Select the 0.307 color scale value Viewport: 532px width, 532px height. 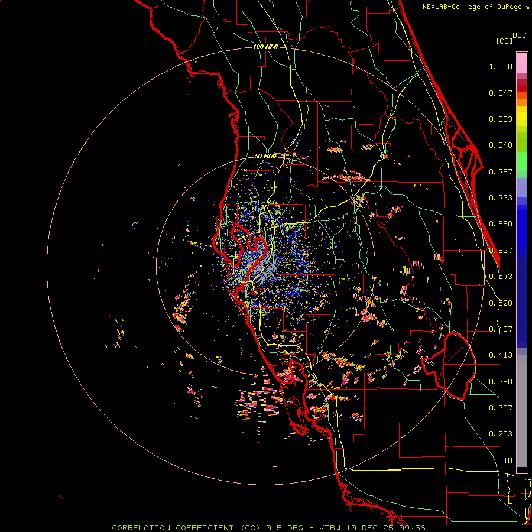point(501,408)
